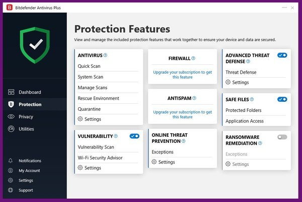Click the help icon next to SAFE FILES
This screenshot has height=202, width=302.
click(252, 99)
